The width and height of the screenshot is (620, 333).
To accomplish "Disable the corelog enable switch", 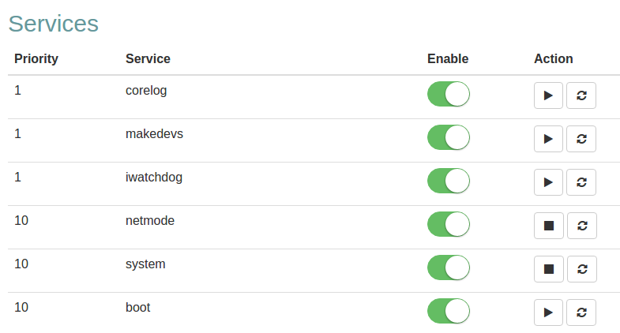I will (x=448, y=94).
